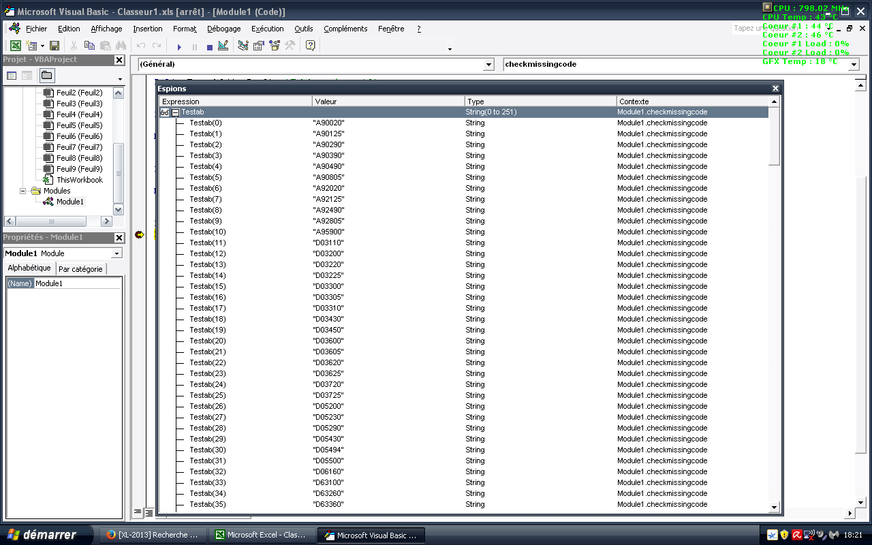Close the Projet - VBAProject panel
Image resolution: width=872 pixels, height=545 pixels.
point(119,60)
